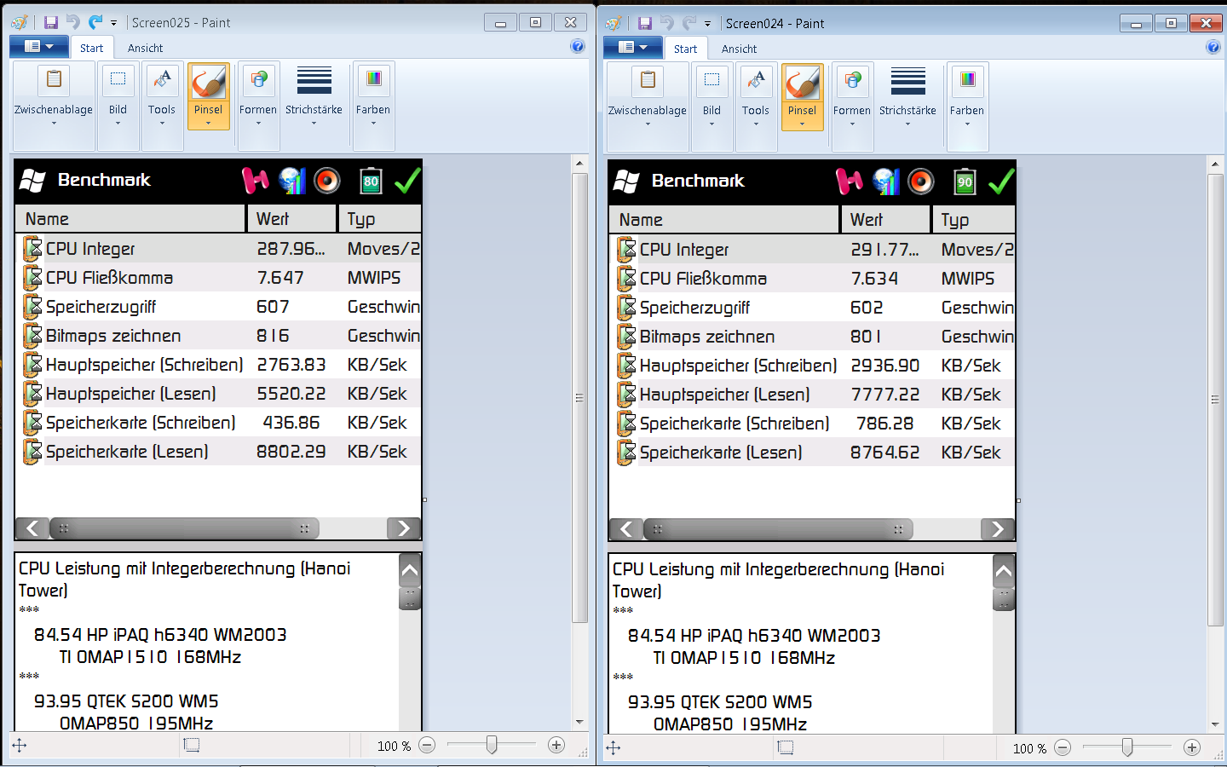Click zoom out minus button in Screen024

(1063, 747)
